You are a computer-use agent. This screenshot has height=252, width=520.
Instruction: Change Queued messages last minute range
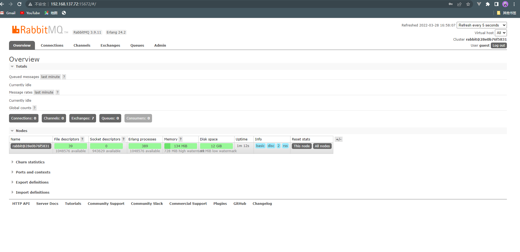point(50,77)
